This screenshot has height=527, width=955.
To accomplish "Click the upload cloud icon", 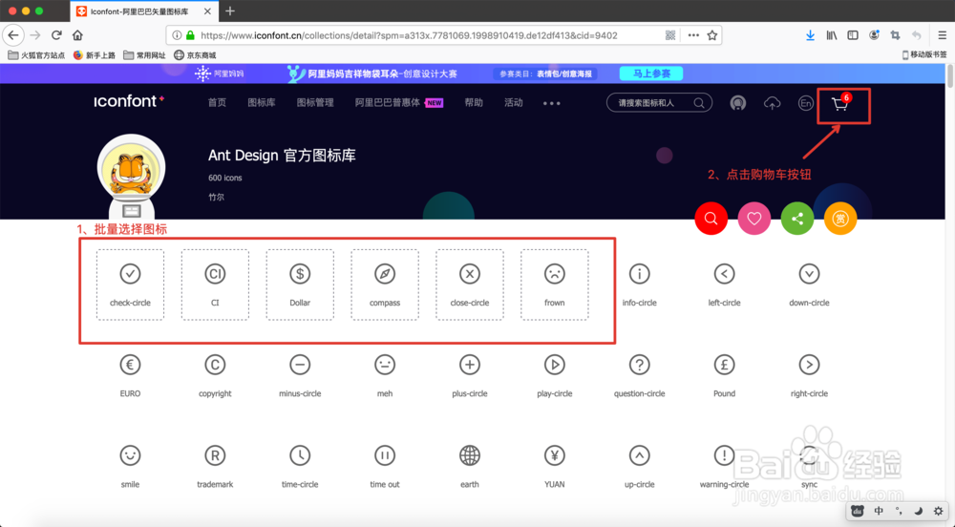I will (x=772, y=103).
